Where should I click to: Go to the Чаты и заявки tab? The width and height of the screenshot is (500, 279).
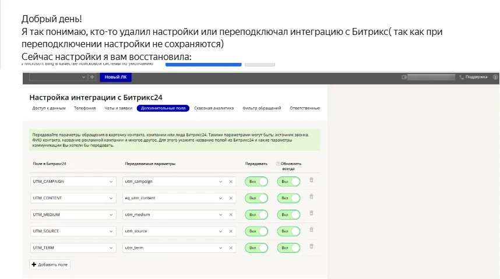tap(118, 108)
